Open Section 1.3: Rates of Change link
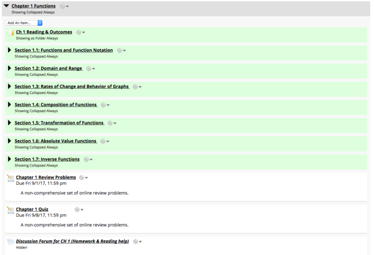 72,87
